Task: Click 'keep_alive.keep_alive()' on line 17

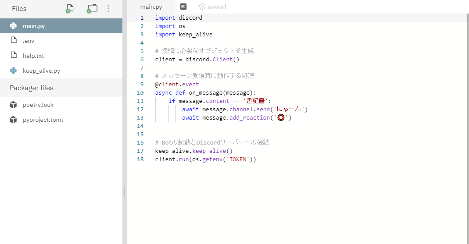Action: [194, 151]
